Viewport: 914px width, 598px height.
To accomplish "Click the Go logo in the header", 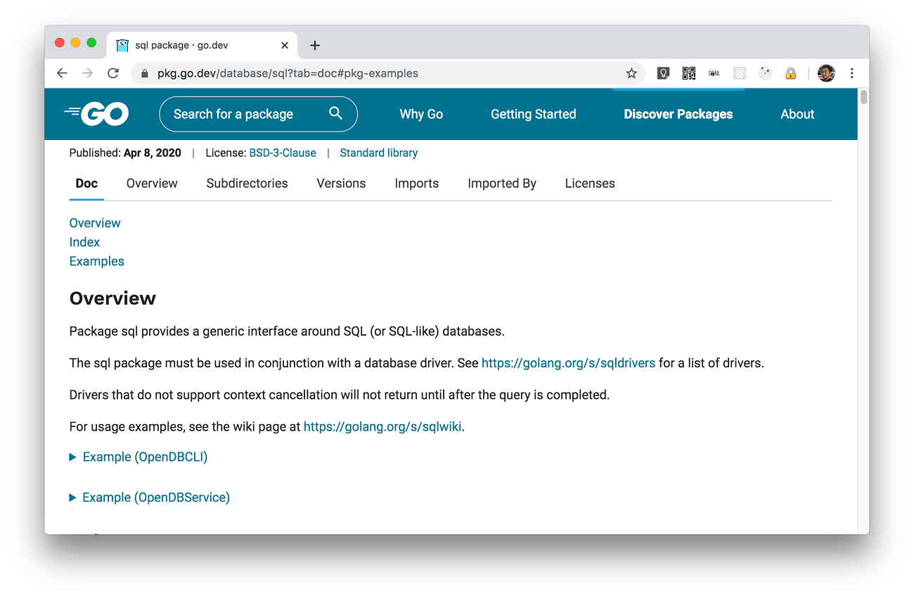I will (97, 114).
